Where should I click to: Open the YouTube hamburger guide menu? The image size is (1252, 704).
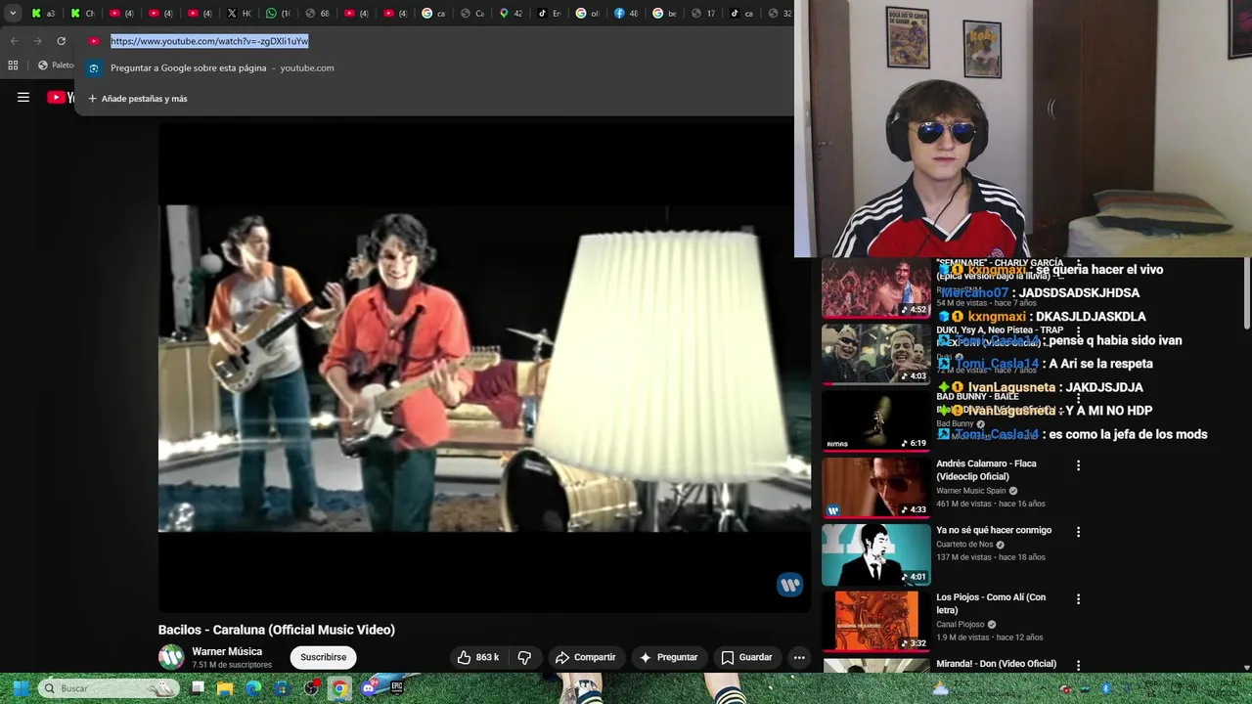(x=23, y=97)
